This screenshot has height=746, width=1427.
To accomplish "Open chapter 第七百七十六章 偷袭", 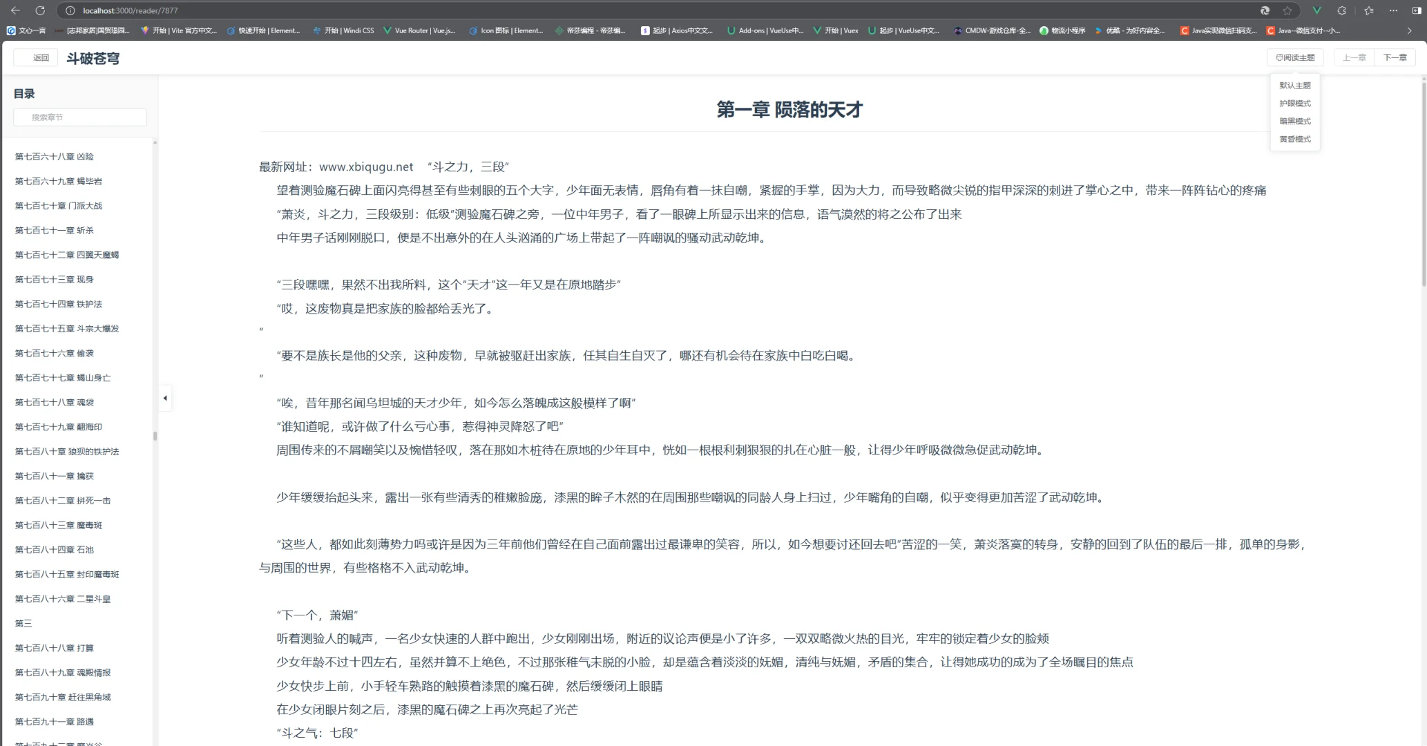I will pos(55,353).
